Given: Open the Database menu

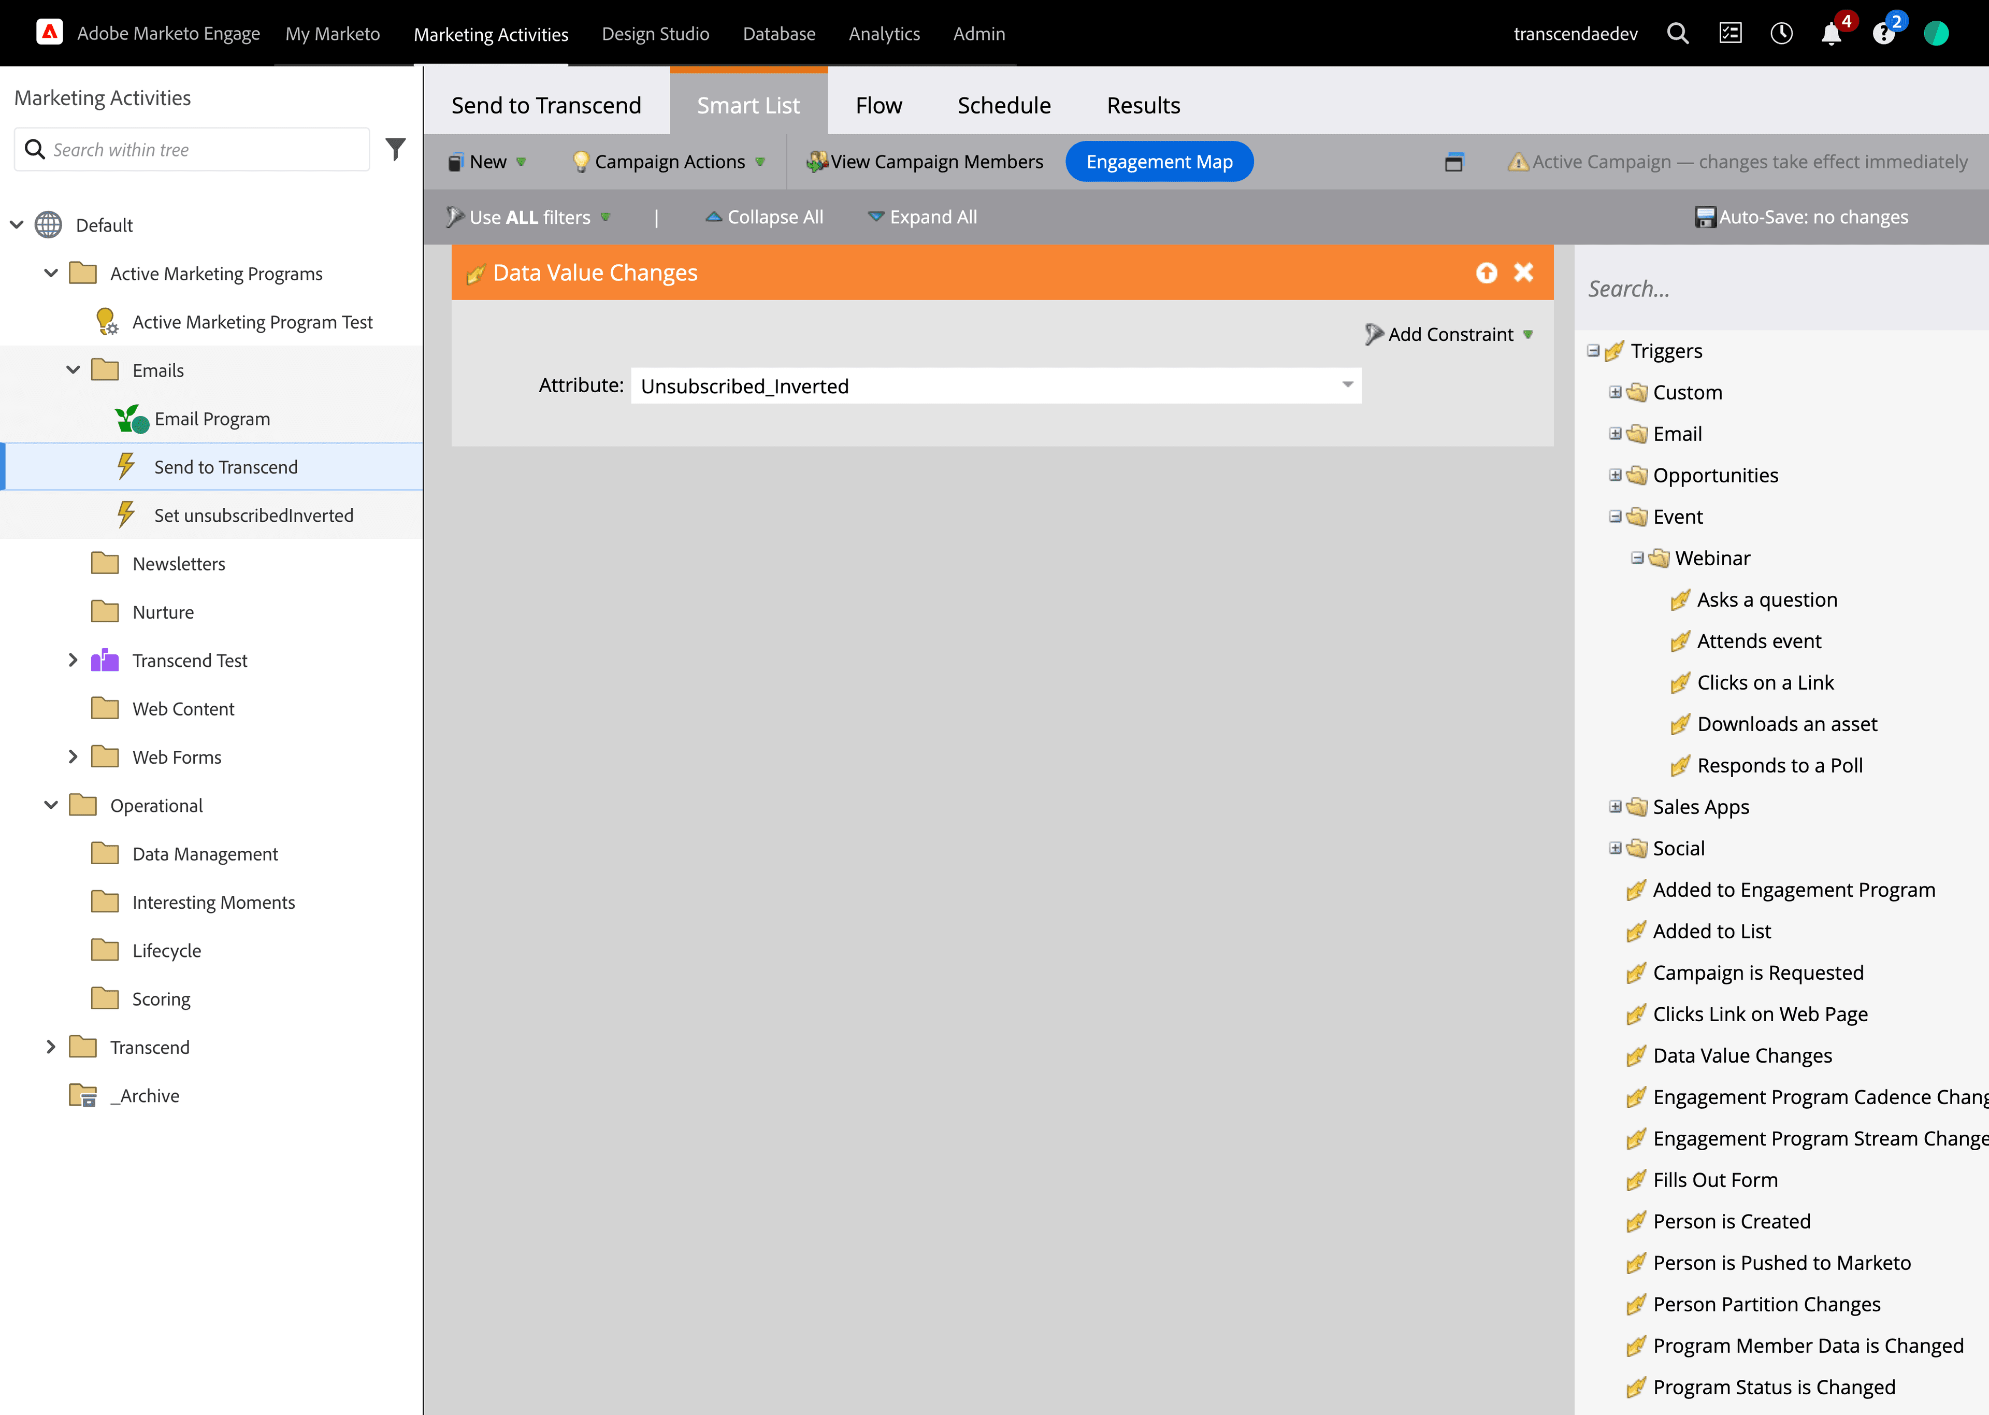Looking at the screenshot, I should [x=779, y=33].
